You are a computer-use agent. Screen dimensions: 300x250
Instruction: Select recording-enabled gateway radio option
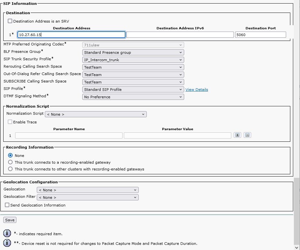[10, 162]
